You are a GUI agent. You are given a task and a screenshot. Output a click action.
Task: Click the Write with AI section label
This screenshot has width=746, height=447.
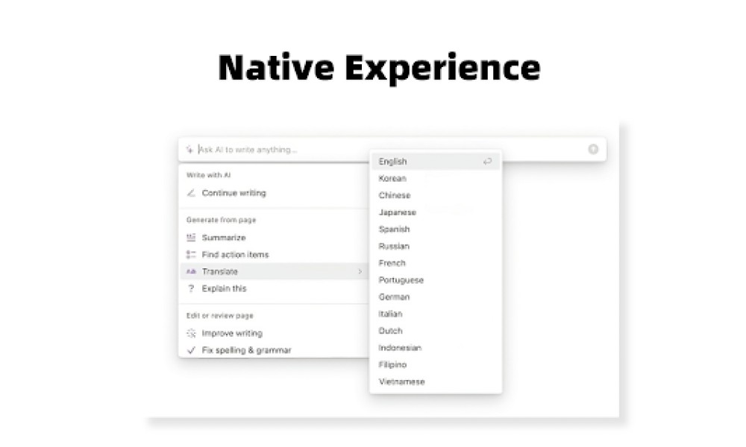(x=208, y=175)
